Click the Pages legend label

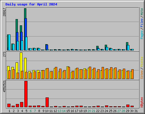(x=142, y=35)
